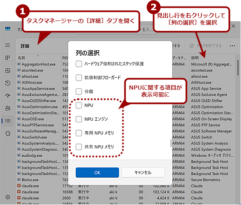Confirm column selection with OK
The height and width of the screenshot is (205, 241).
coord(97,173)
